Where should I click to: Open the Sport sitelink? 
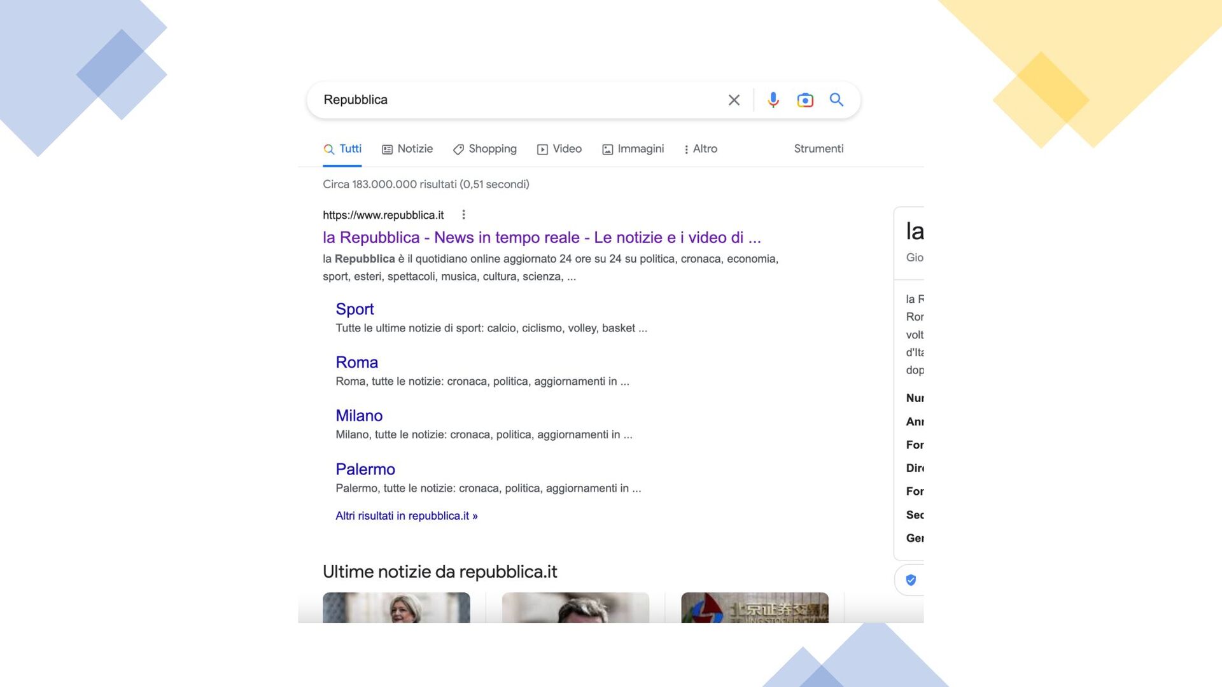tap(355, 309)
